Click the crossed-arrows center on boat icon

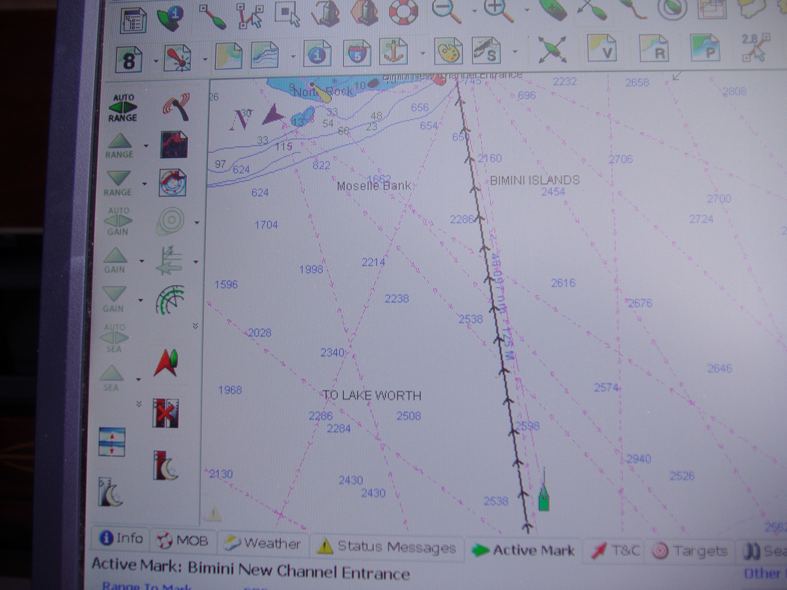(x=552, y=50)
